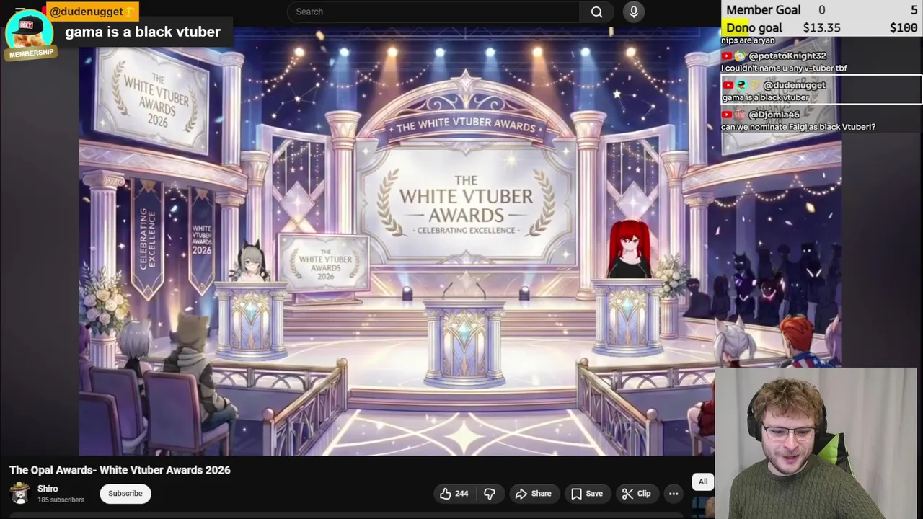
Task: Like the video with the thumbs up icon
Action: point(454,494)
